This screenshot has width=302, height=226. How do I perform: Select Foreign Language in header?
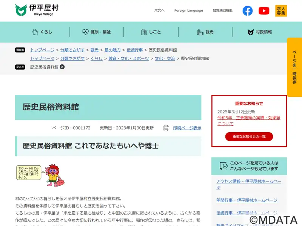point(188,11)
